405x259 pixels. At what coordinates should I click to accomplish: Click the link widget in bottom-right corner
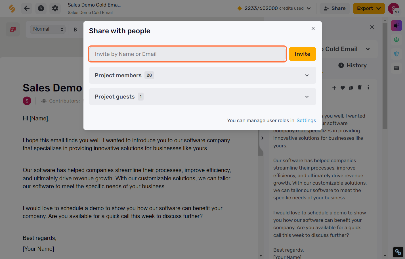[x=398, y=252]
